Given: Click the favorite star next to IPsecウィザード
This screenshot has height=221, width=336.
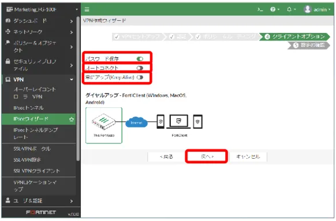Looking at the screenshot, I should pos(72,119).
